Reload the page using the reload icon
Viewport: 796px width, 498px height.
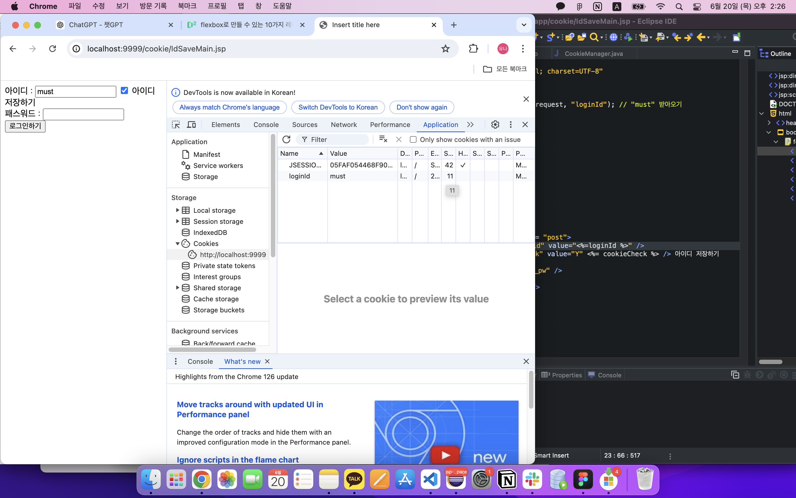coord(53,49)
